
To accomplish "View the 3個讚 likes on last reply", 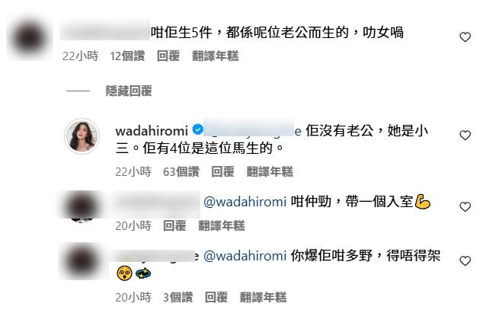I will click(178, 297).
